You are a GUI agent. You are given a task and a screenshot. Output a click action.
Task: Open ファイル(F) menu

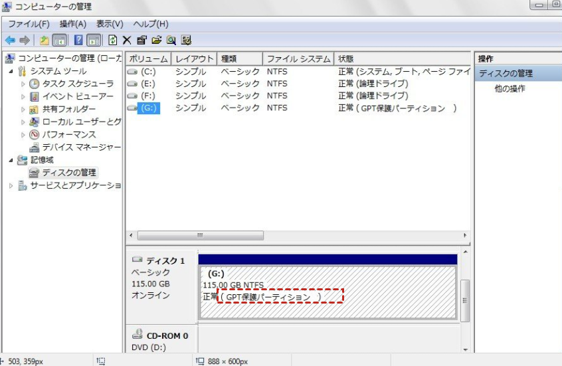(x=29, y=24)
